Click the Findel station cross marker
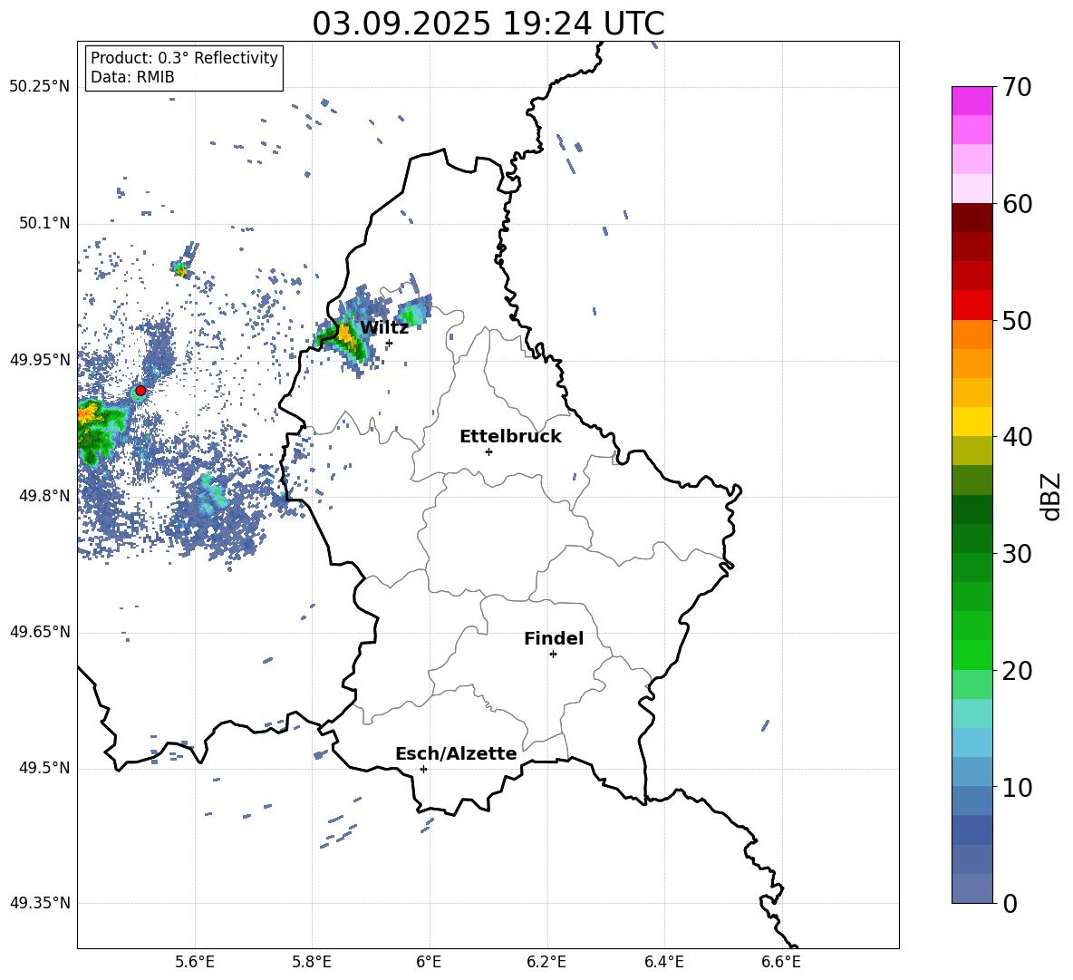1073x980 pixels. coord(553,655)
